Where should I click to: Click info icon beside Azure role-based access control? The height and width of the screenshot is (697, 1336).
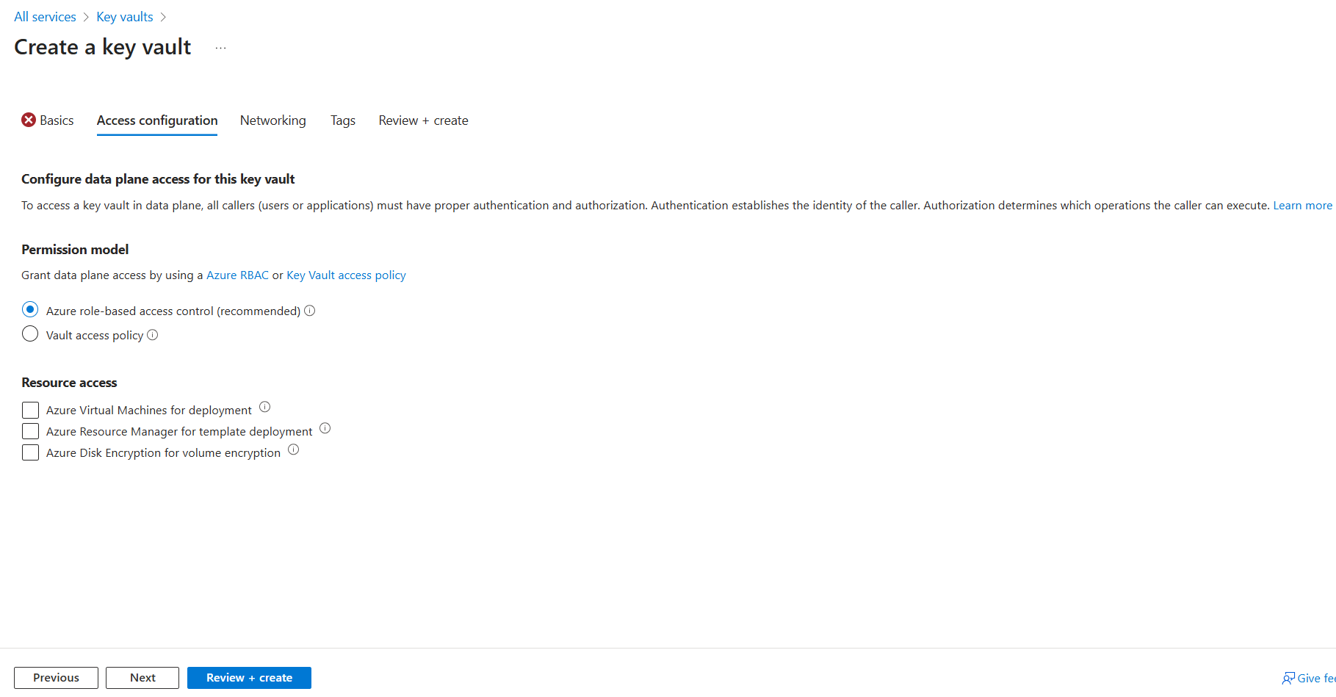click(310, 311)
